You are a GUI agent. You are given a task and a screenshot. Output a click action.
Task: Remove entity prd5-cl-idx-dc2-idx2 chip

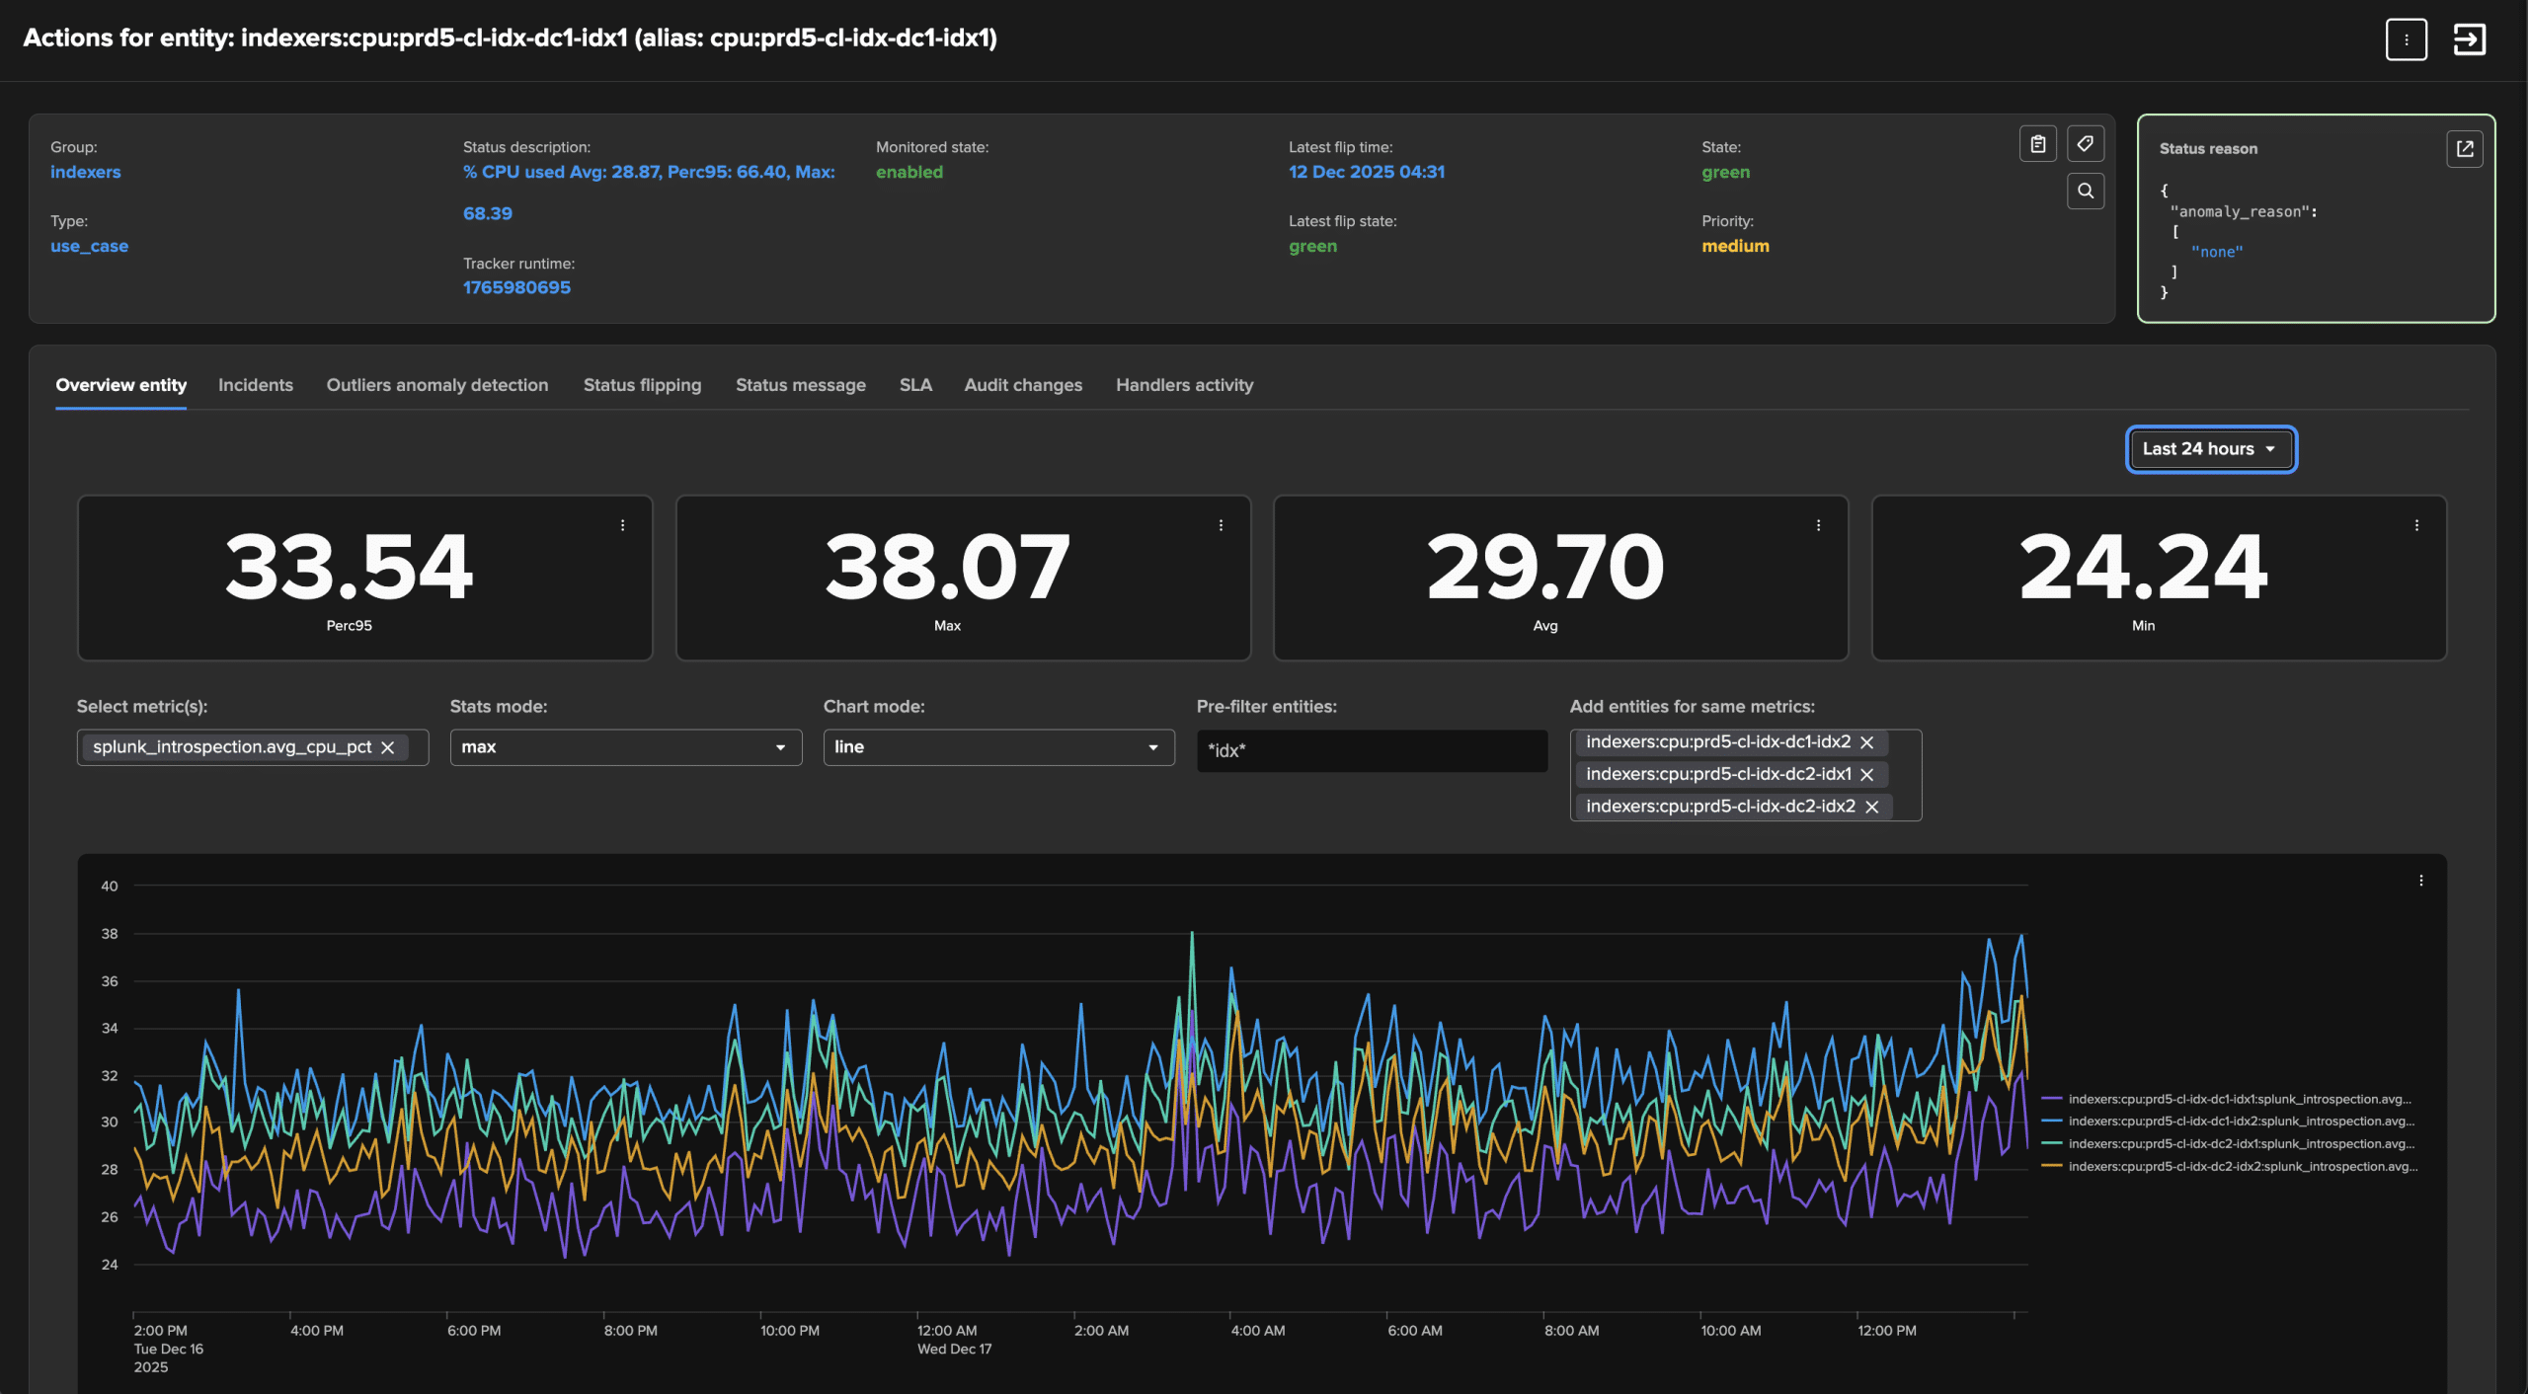[1871, 807]
